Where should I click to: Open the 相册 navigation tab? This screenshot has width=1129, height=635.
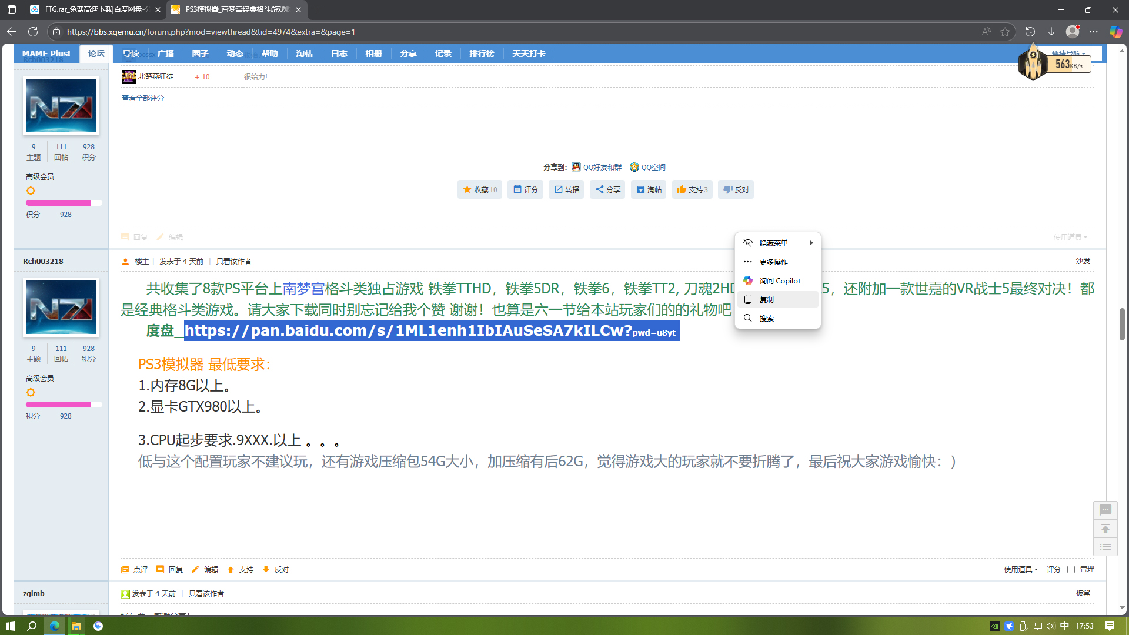point(373,54)
